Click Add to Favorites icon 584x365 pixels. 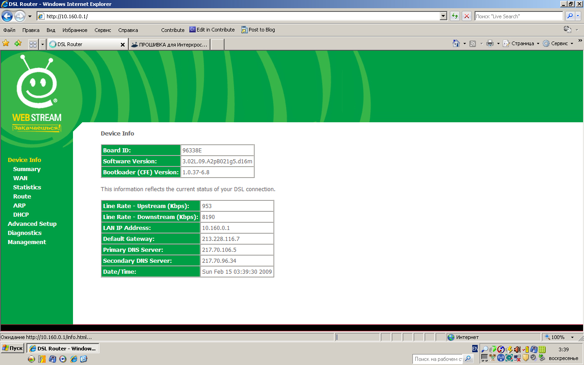18,43
